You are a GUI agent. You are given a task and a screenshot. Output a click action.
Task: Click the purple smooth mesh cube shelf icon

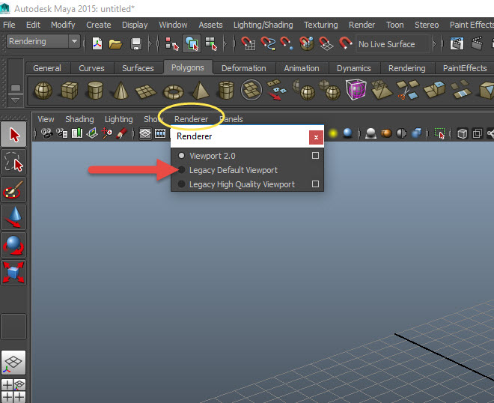[356, 90]
